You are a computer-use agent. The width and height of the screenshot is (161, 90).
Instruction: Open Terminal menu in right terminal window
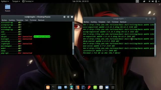(x=115, y=22)
